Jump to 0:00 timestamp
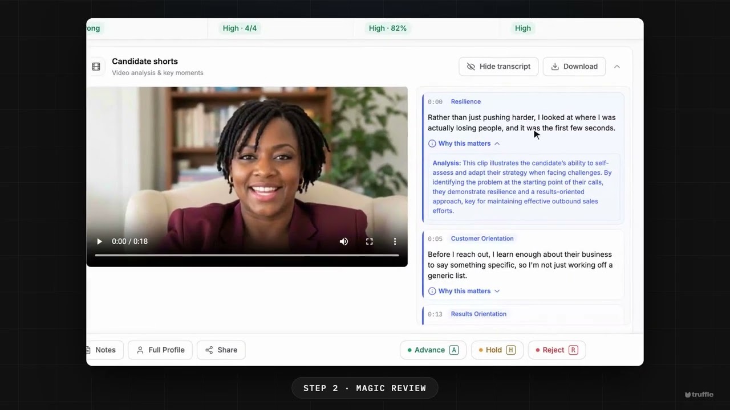The image size is (730, 410). (x=435, y=102)
